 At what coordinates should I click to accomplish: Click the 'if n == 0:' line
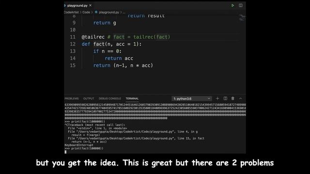click(x=108, y=51)
